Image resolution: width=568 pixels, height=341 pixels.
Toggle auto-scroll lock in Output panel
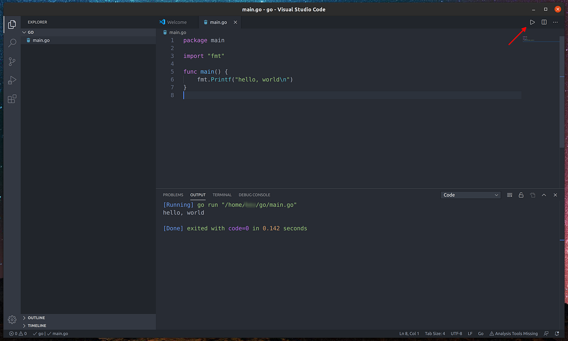521,195
